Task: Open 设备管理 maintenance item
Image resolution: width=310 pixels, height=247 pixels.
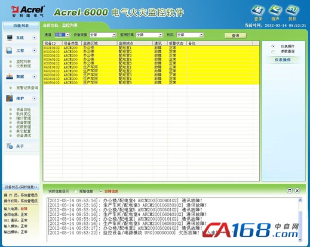Action: pos(23,122)
